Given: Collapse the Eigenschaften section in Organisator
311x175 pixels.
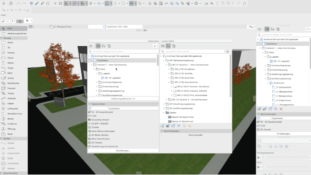Looking at the screenshot, I should click(90, 104).
